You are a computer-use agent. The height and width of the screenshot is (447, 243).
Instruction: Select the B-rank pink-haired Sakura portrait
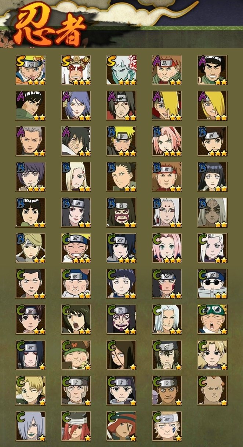pos(167,141)
